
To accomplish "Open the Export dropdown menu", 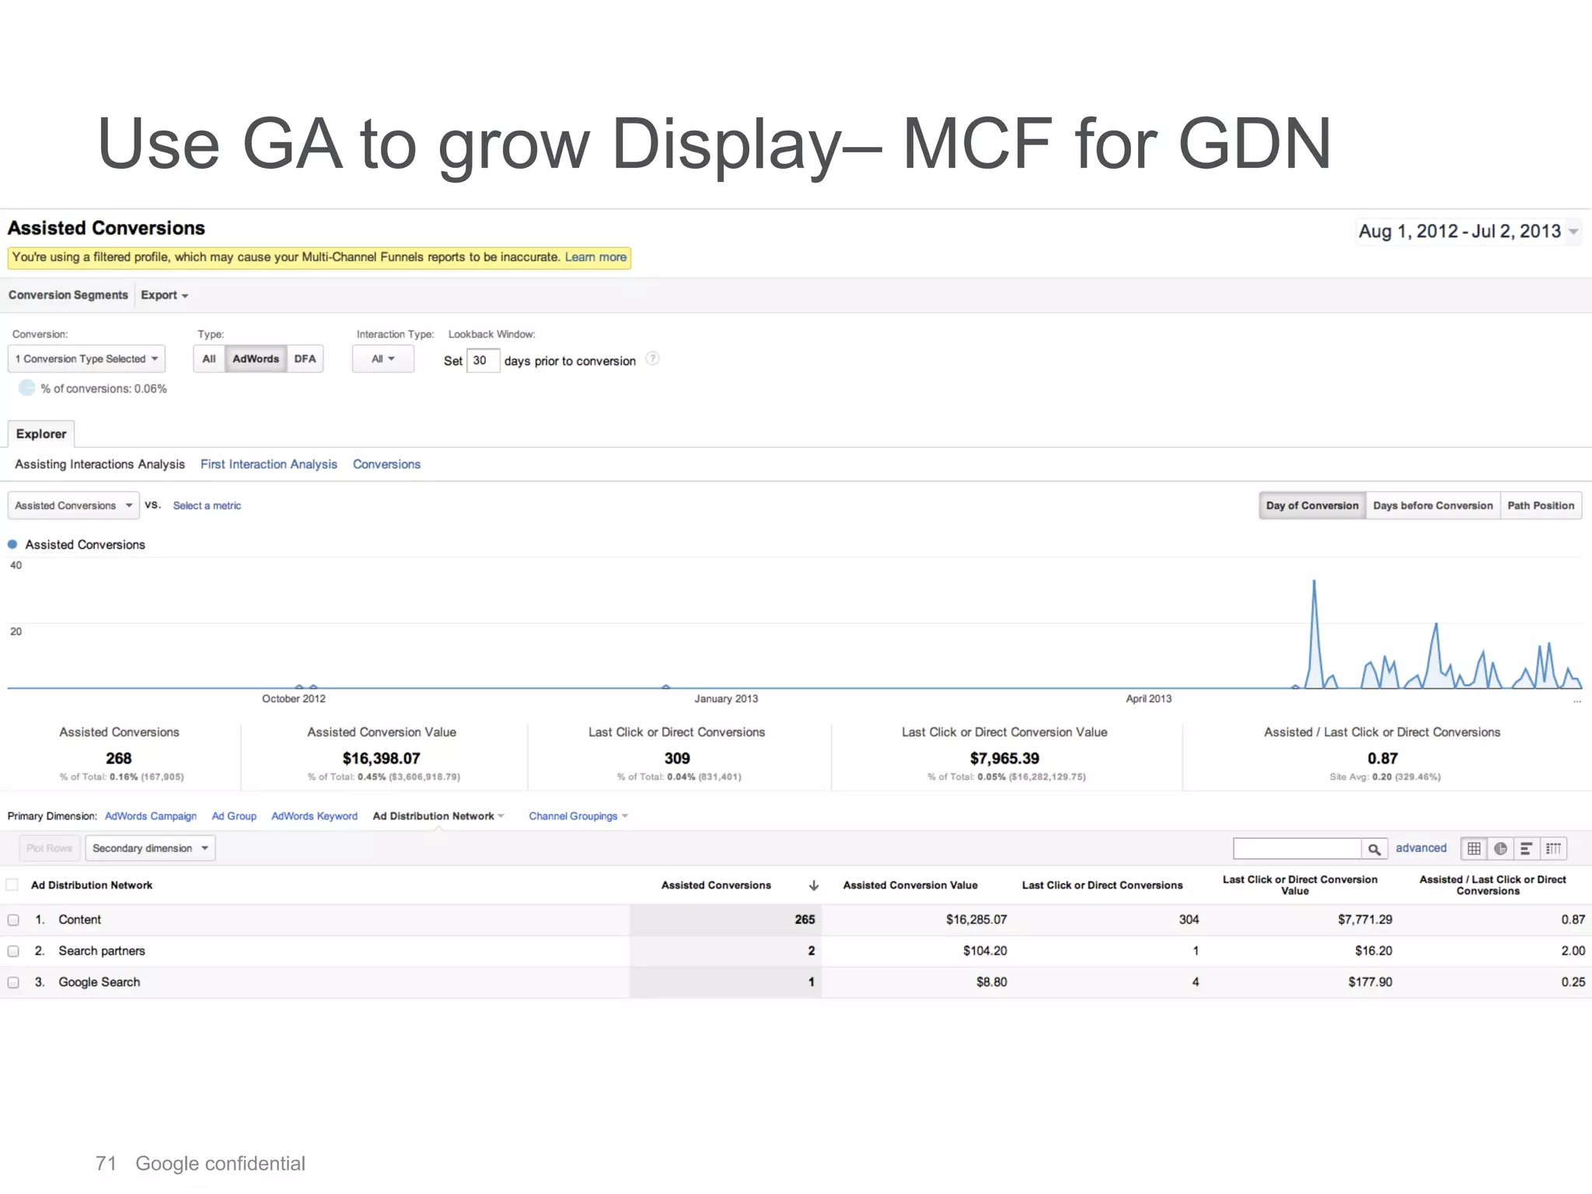I will pos(164,295).
